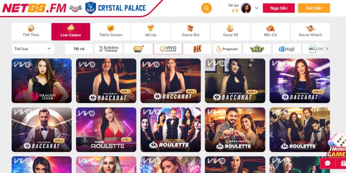Click the Crystal Palace crest logo

90,8
